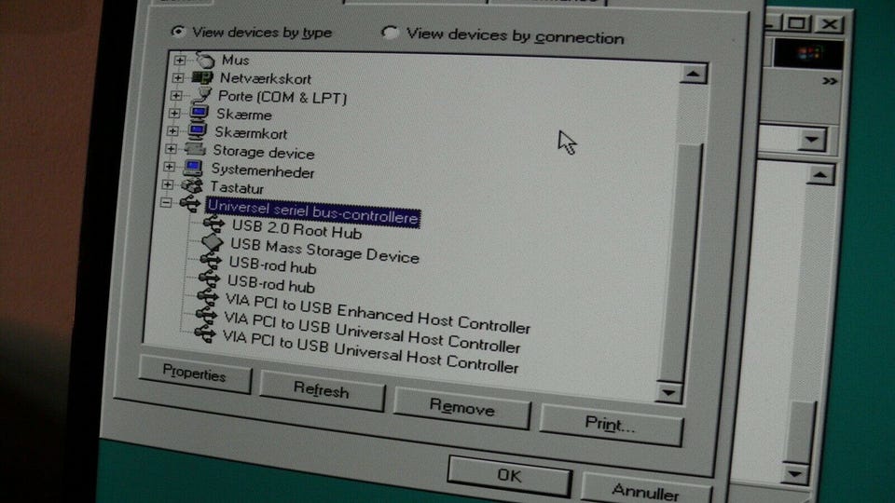Expand the Mus tree node
This screenshot has width=895, height=503.
coord(180,60)
